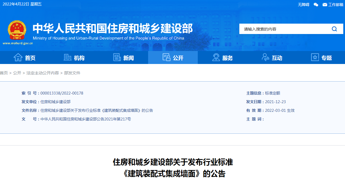This screenshot has height=183, width=345.
Task: Open the WeChat icon in top bar
Action: click(x=316, y=4)
